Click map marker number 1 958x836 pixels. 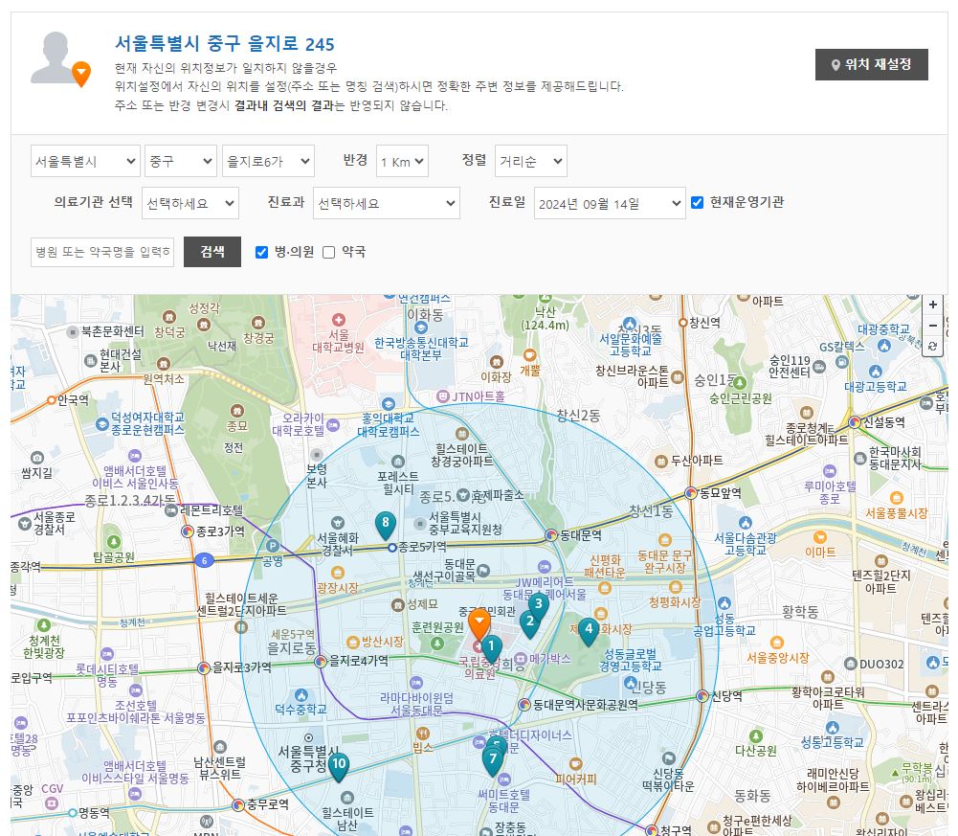pyautogui.click(x=491, y=648)
